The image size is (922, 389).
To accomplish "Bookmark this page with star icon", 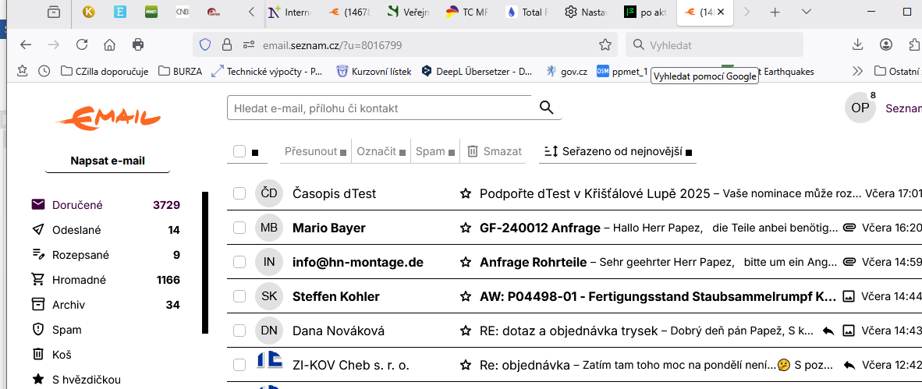I will 605,44.
